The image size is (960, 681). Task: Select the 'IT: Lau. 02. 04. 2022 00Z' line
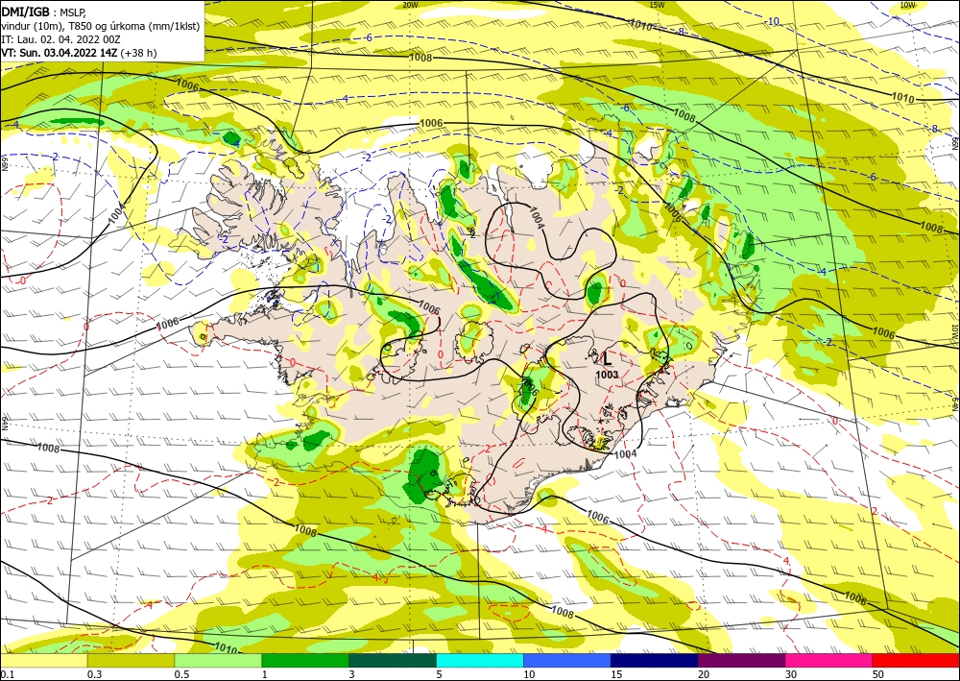[60, 39]
